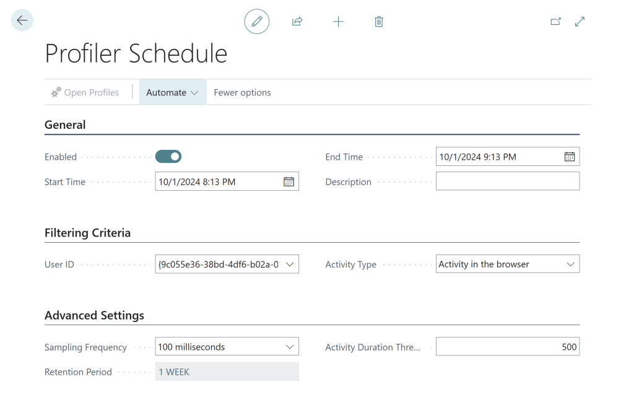Screen dimensions: 634x418
Task: Click the trash delete icon
Action: [x=379, y=22]
